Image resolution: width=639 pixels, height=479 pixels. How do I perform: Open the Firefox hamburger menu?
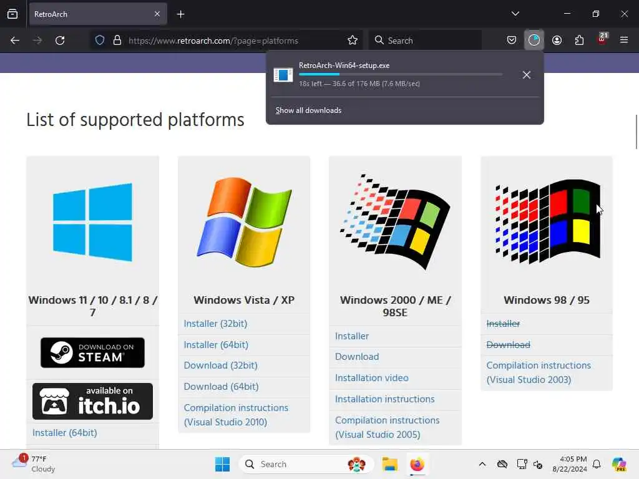coord(624,40)
